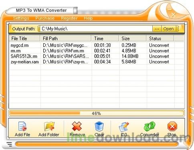This screenshot has width=194, height=150.
Task: Remove selected file with red X icon
Action: [77, 126]
